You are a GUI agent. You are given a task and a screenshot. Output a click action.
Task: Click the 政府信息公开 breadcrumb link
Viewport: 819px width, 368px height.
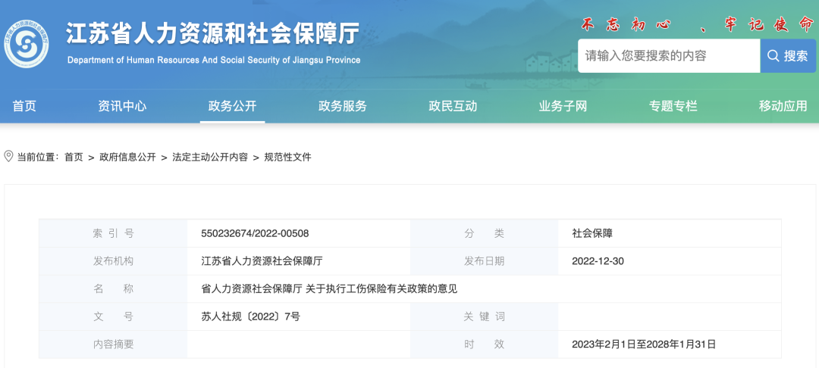127,157
